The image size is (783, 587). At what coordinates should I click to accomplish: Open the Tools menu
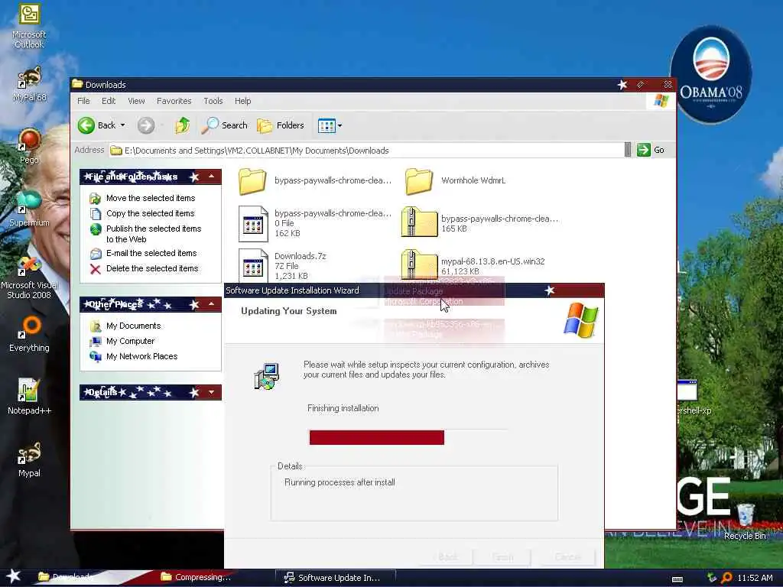point(213,101)
